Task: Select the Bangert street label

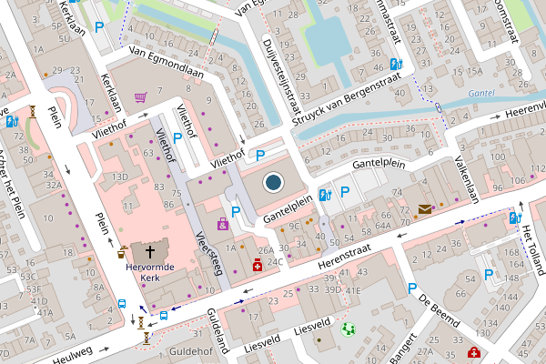Action: (x=403, y=349)
